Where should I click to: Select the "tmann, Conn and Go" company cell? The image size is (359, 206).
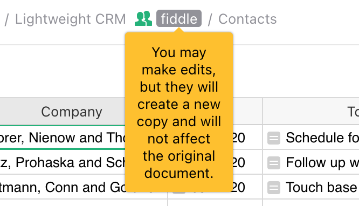point(63,187)
